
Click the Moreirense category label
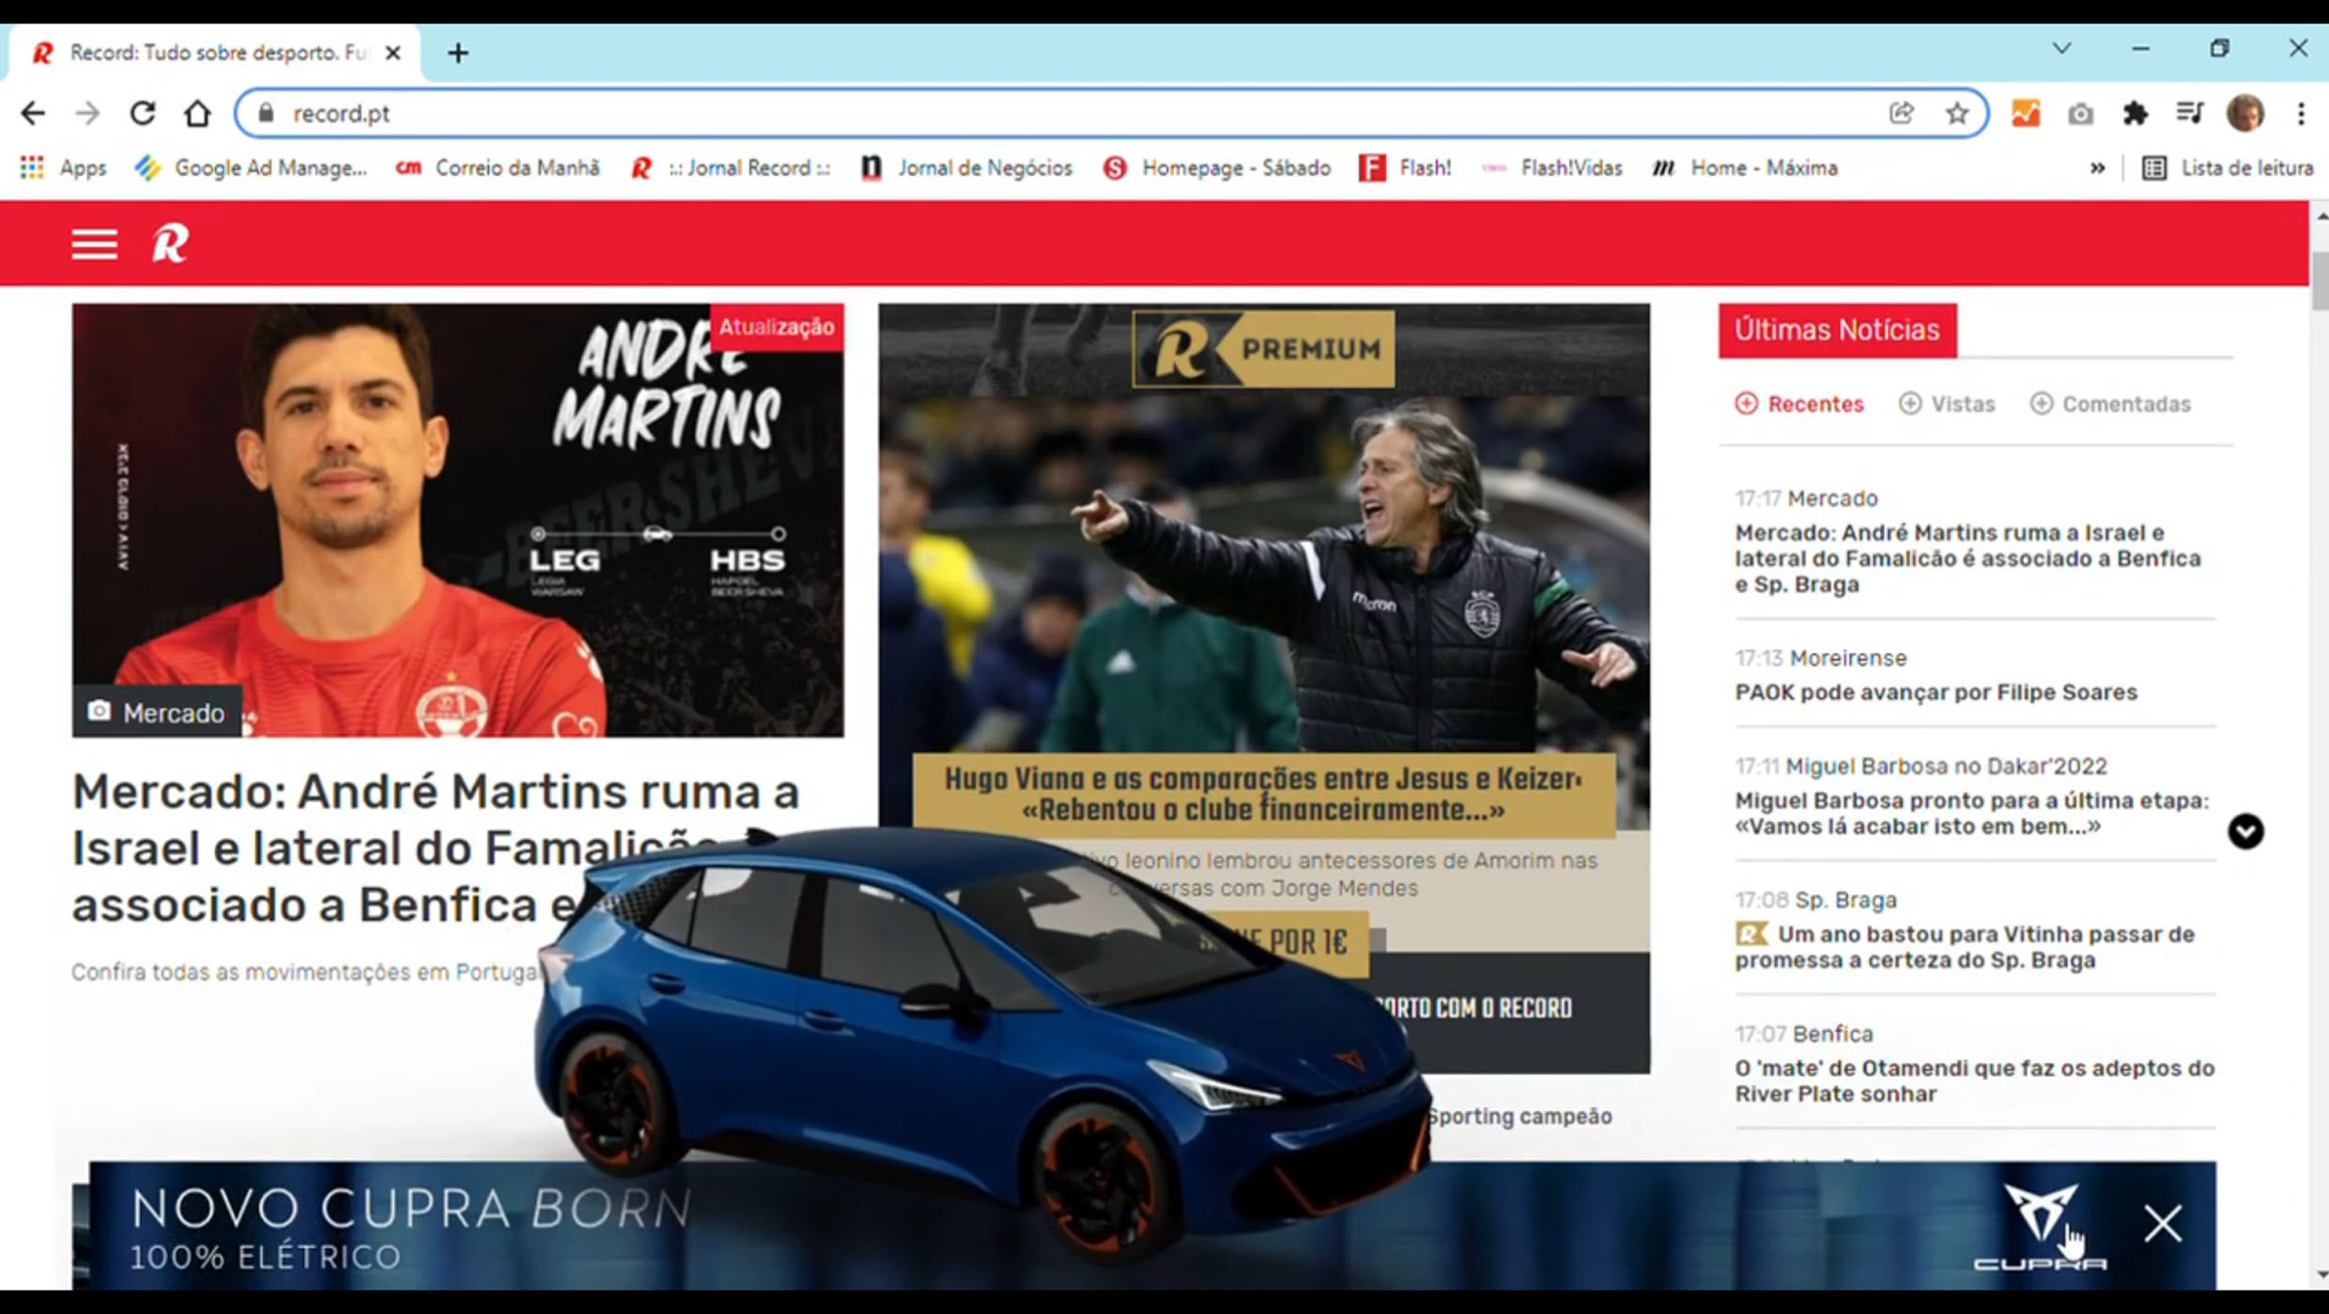pyautogui.click(x=1847, y=658)
